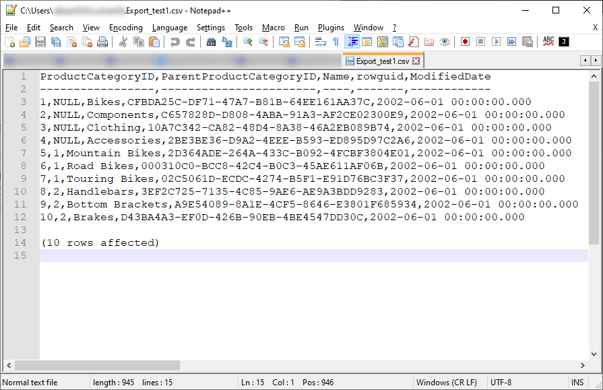Screen dimensions: 603x390
Task: Open a file using the Open toolbar icon
Action: pos(25,41)
